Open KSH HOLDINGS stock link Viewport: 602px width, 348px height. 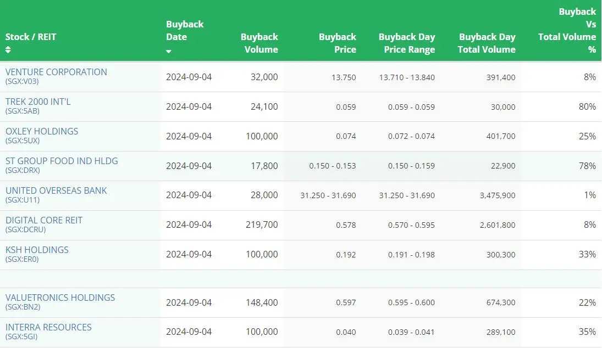[x=37, y=250]
